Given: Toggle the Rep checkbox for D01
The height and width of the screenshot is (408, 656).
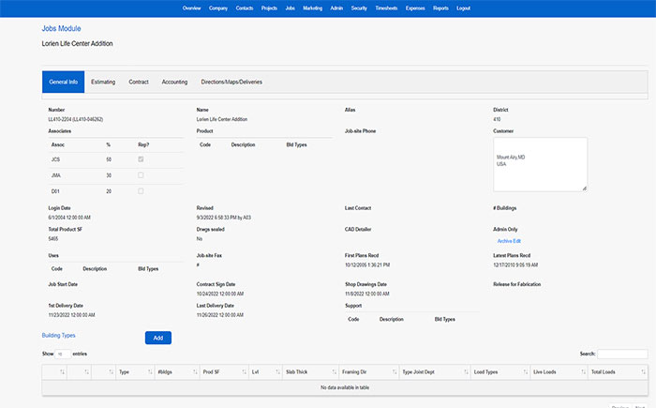Looking at the screenshot, I should click(x=141, y=191).
